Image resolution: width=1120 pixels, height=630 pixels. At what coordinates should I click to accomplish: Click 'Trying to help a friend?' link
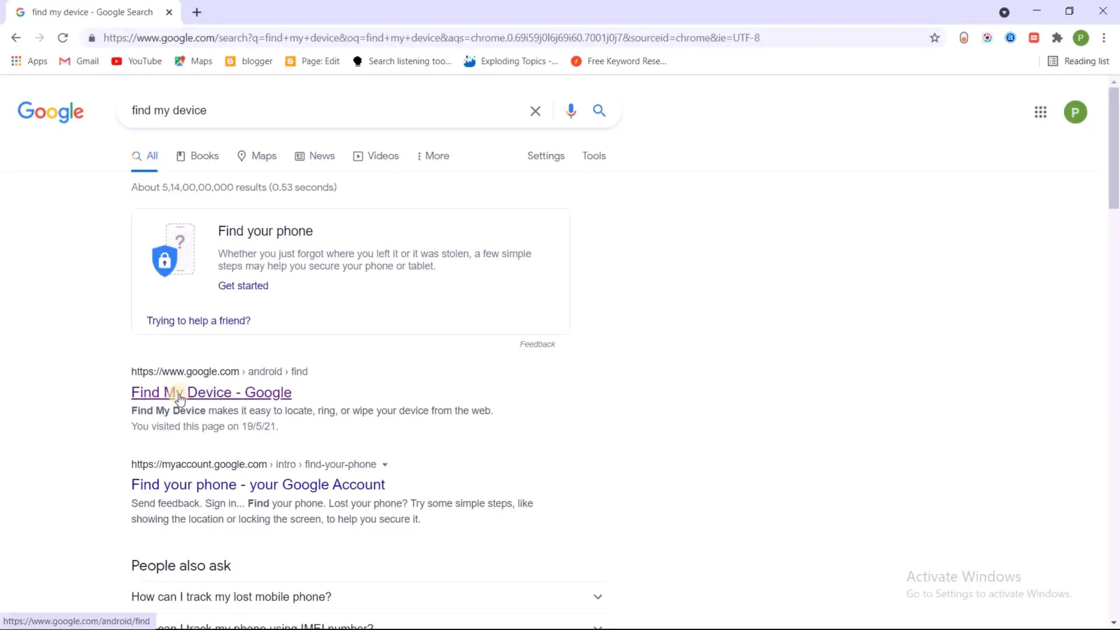(198, 321)
